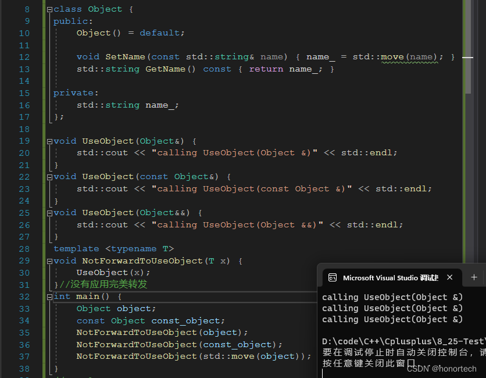Click line number 35 in the gutter
486x378 pixels.
click(x=24, y=333)
